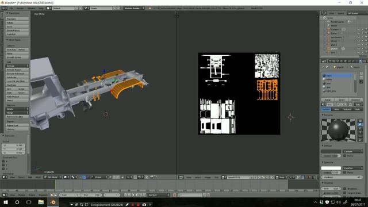Collapse the Transform panel in tool shelf

click(x=7, y=13)
